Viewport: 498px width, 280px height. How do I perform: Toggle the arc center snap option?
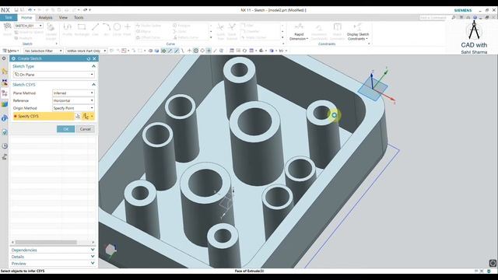pos(196,51)
